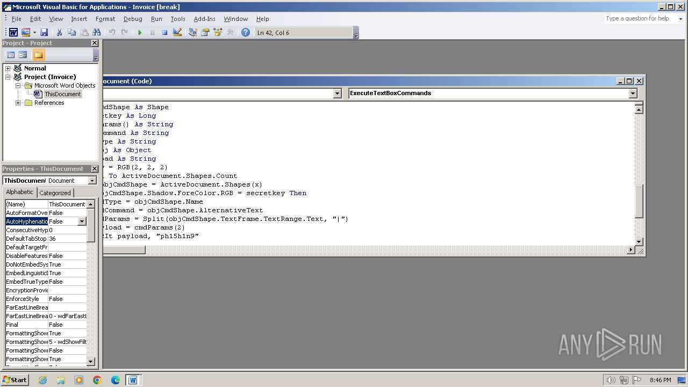Viewport: 688px width, 387px height.
Task: Close the Project Explorer panel
Action: 95,43
